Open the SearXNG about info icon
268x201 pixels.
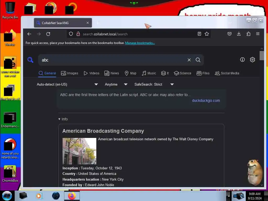point(242,59)
